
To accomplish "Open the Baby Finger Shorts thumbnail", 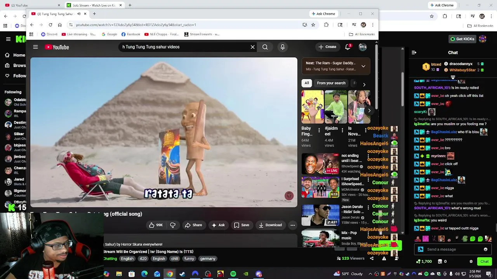I will 313,107.
